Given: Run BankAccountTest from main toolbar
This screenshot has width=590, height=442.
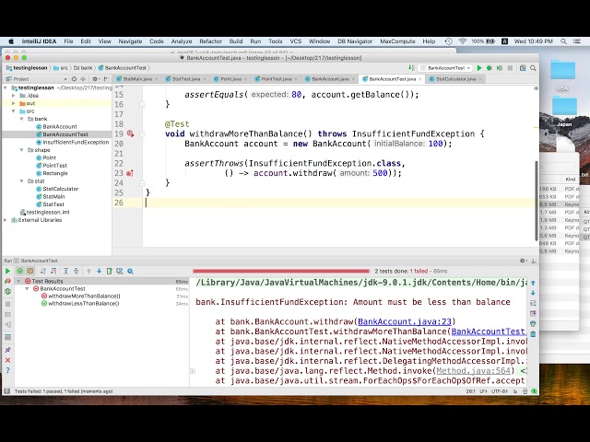Looking at the screenshot, I should point(479,68).
